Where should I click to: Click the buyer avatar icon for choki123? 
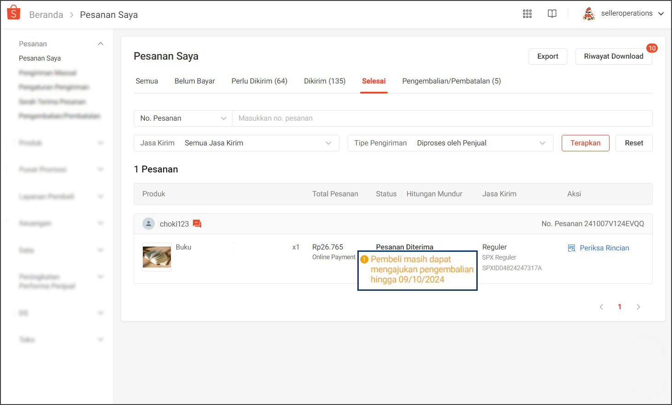[148, 224]
